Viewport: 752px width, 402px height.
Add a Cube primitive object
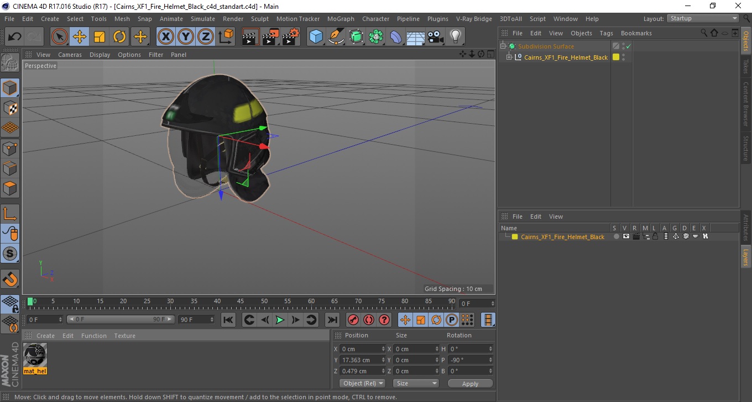tap(316, 37)
